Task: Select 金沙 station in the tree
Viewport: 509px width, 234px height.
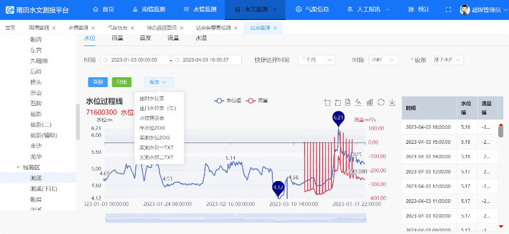Action: click(36, 146)
